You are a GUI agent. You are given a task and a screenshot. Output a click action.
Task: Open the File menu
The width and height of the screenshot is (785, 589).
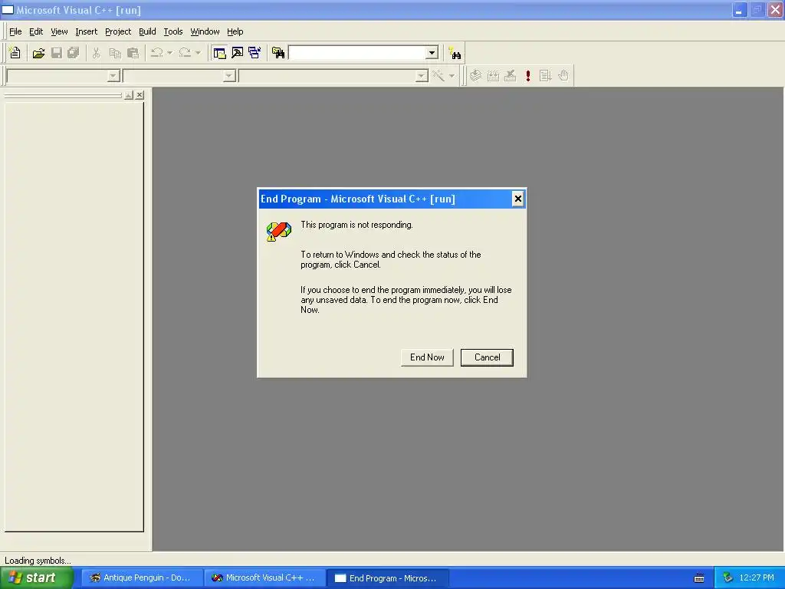coord(15,31)
